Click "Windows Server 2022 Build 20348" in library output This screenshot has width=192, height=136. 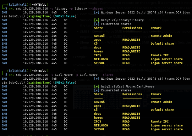(x=128, y=12)
